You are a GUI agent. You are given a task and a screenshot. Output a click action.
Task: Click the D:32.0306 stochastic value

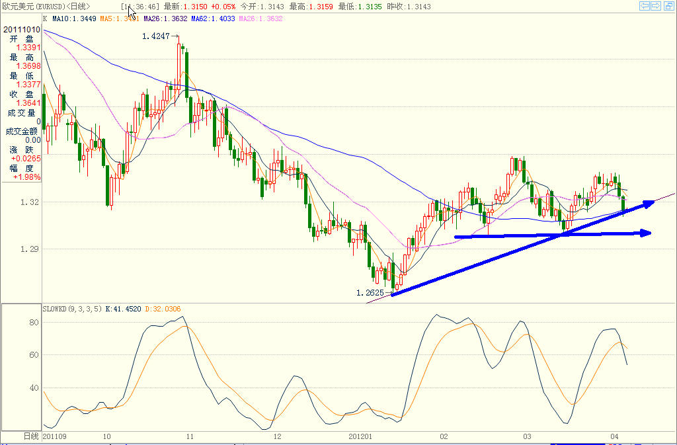click(163, 309)
